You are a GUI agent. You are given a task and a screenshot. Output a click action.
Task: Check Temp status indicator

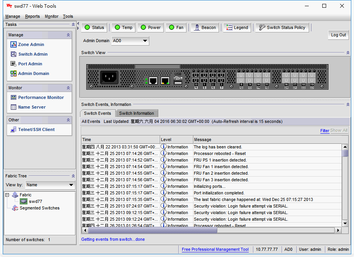[123, 27]
